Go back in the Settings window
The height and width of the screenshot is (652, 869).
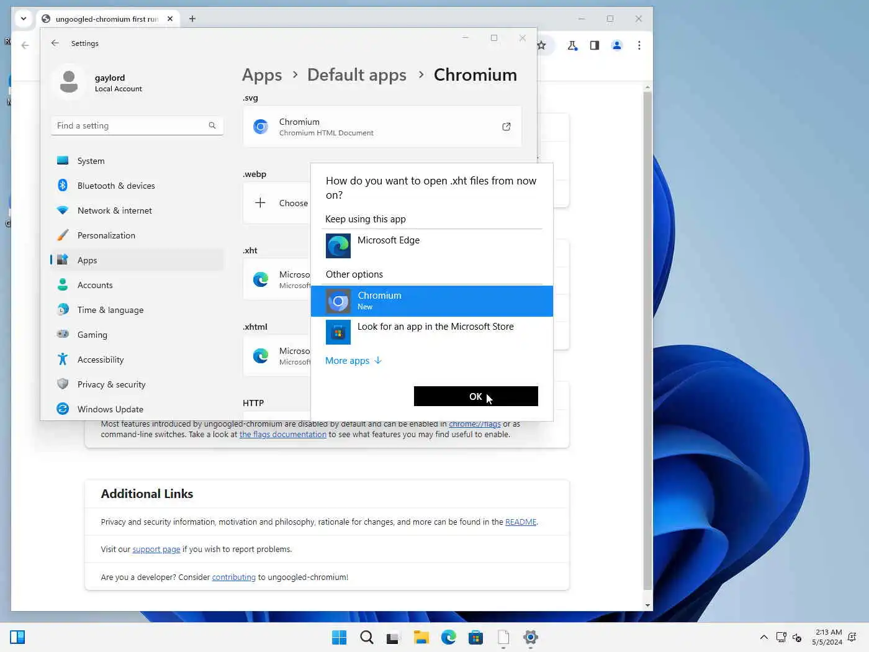(x=55, y=43)
